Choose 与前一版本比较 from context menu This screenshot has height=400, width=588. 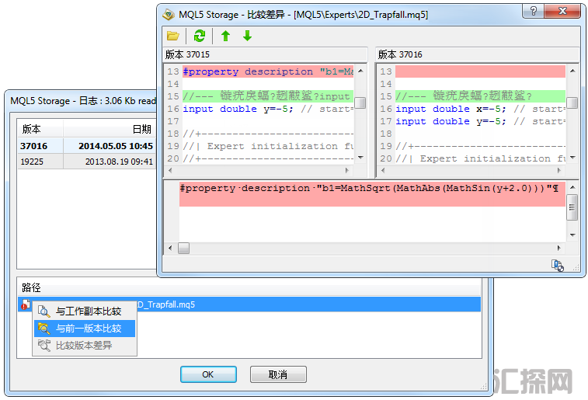[88, 329]
